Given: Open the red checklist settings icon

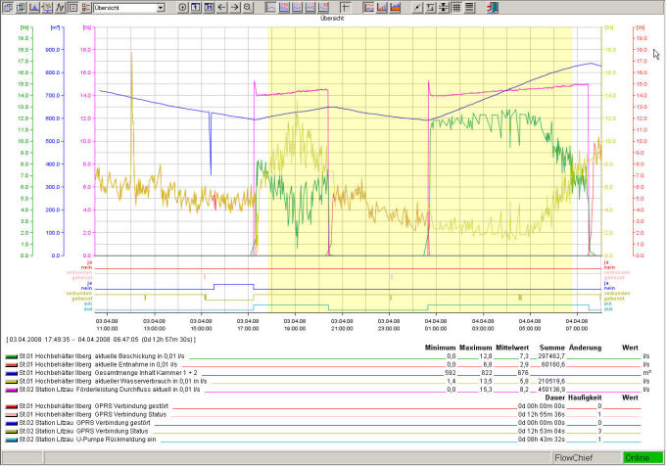Looking at the screenshot, I should coord(86,7).
